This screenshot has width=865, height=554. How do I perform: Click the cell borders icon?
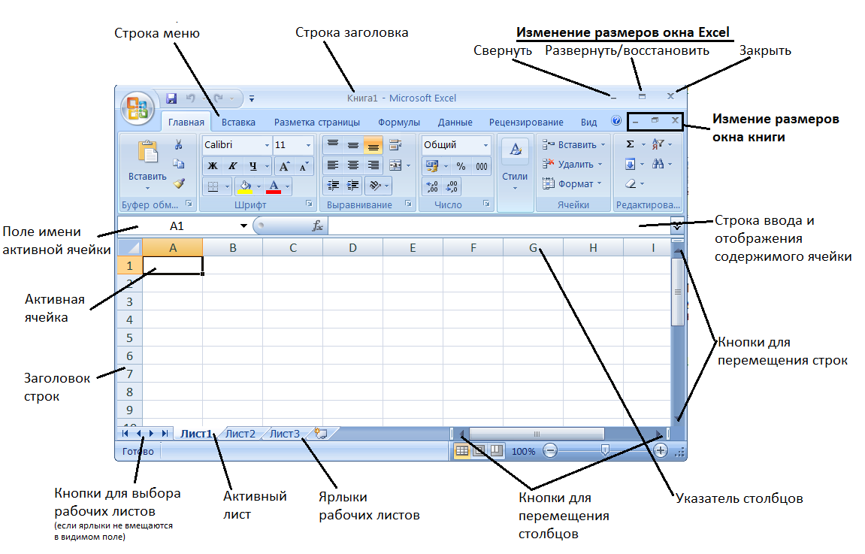click(213, 186)
